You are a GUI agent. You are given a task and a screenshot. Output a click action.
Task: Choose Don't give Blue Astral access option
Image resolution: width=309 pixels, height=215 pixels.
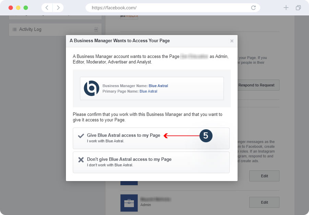(x=151, y=162)
